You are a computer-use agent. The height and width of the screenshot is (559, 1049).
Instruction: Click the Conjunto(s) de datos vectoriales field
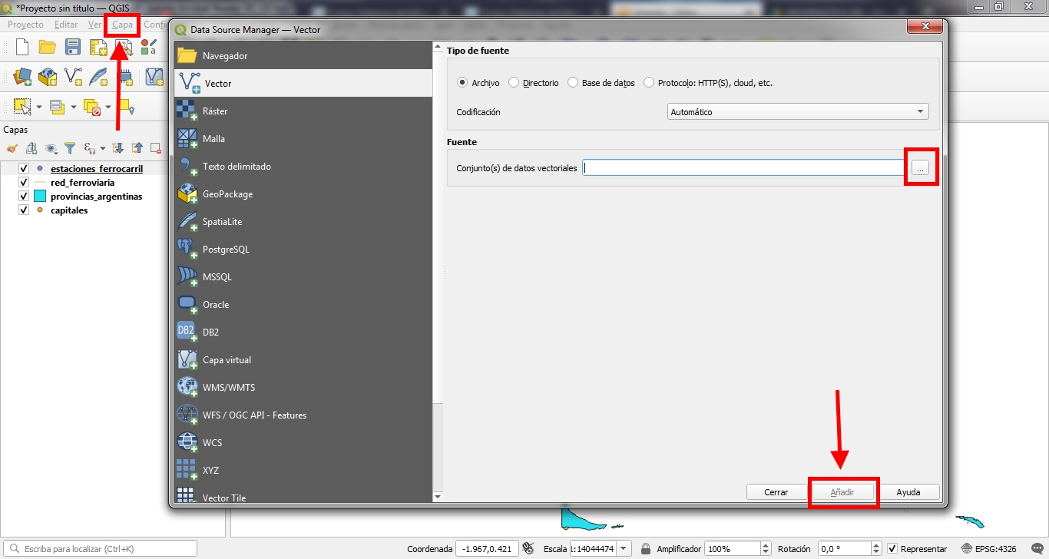click(x=743, y=167)
